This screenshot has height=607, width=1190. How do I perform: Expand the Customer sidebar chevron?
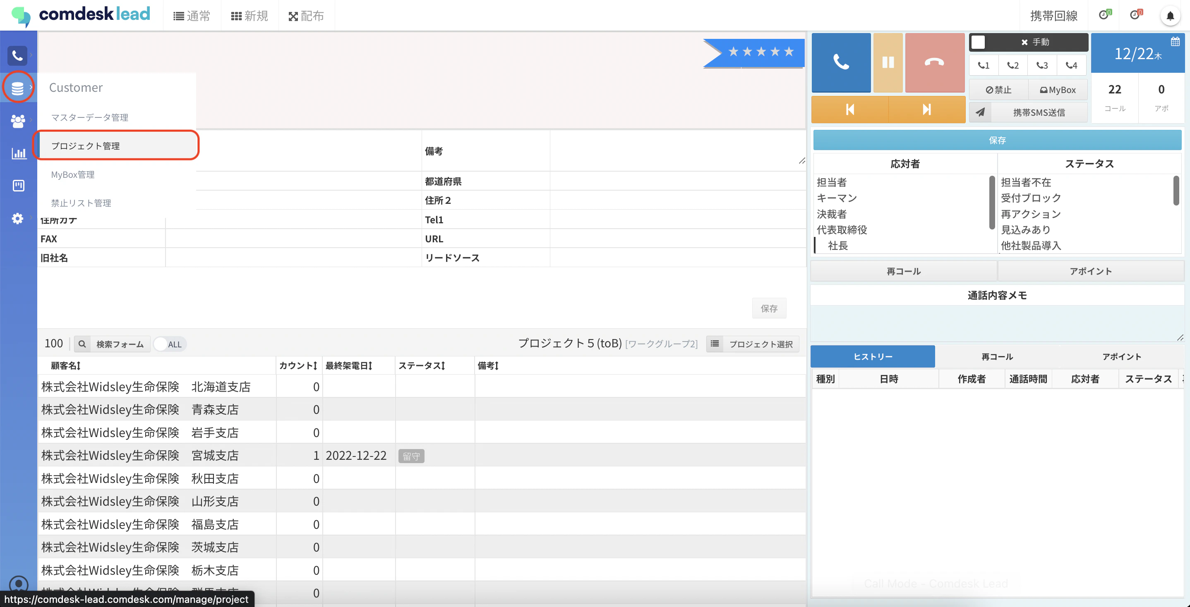(x=31, y=87)
